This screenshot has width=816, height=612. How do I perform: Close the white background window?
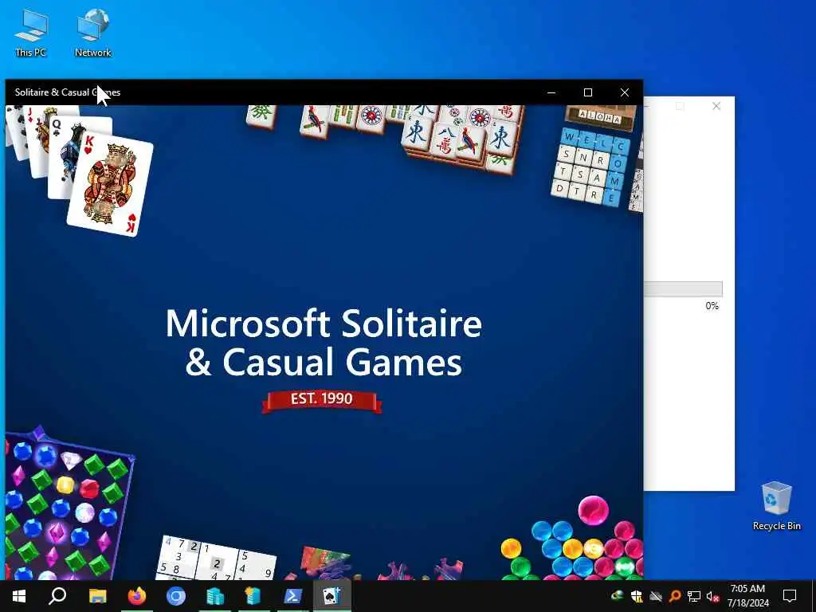click(716, 106)
